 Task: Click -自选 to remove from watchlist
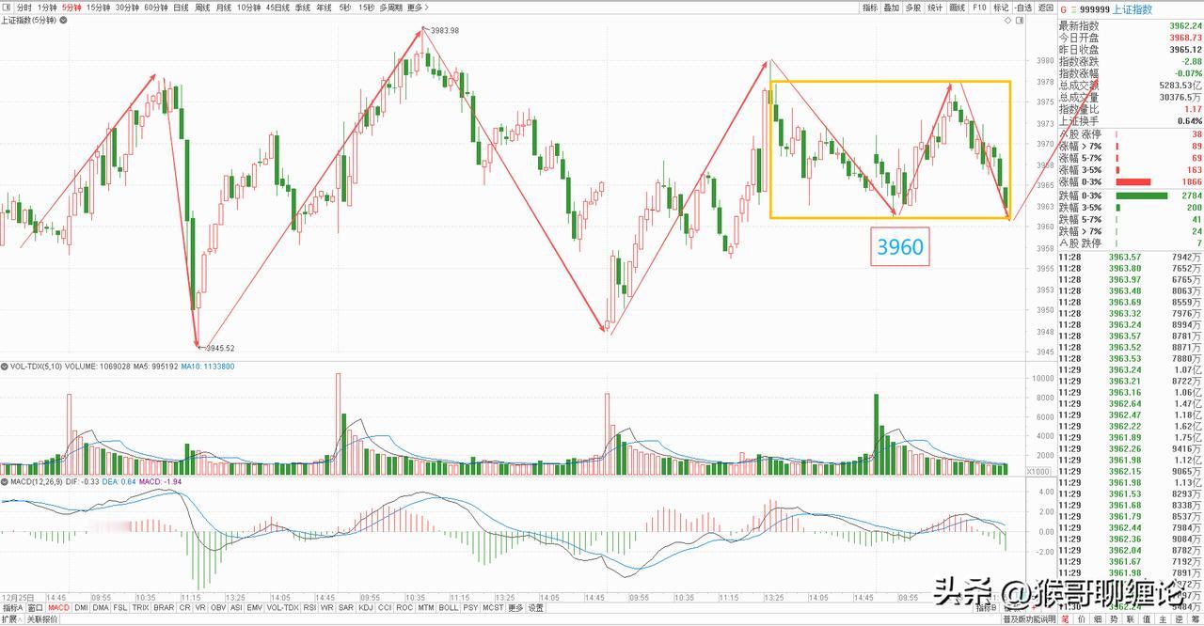click(x=1023, y=8)
